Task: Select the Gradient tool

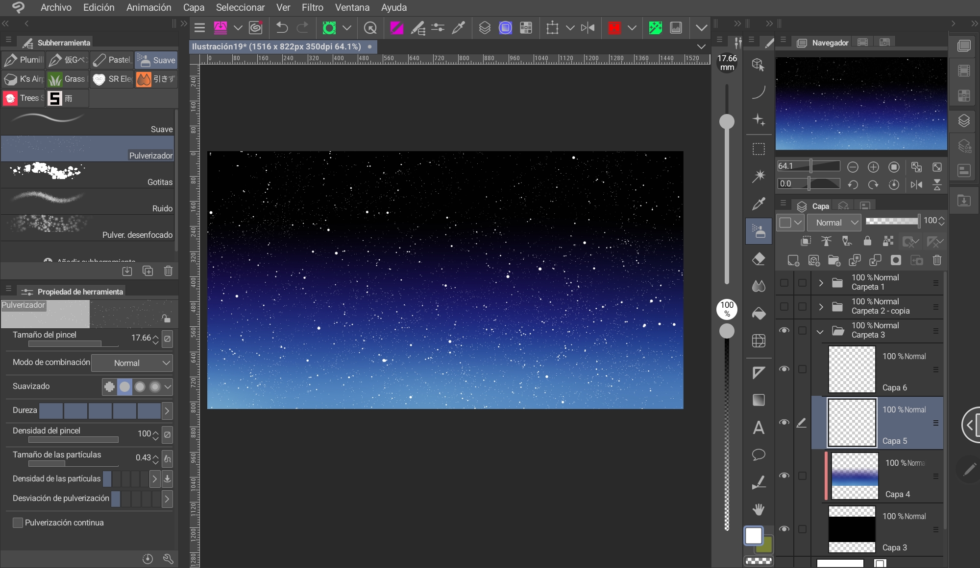Action: [759, 400]
